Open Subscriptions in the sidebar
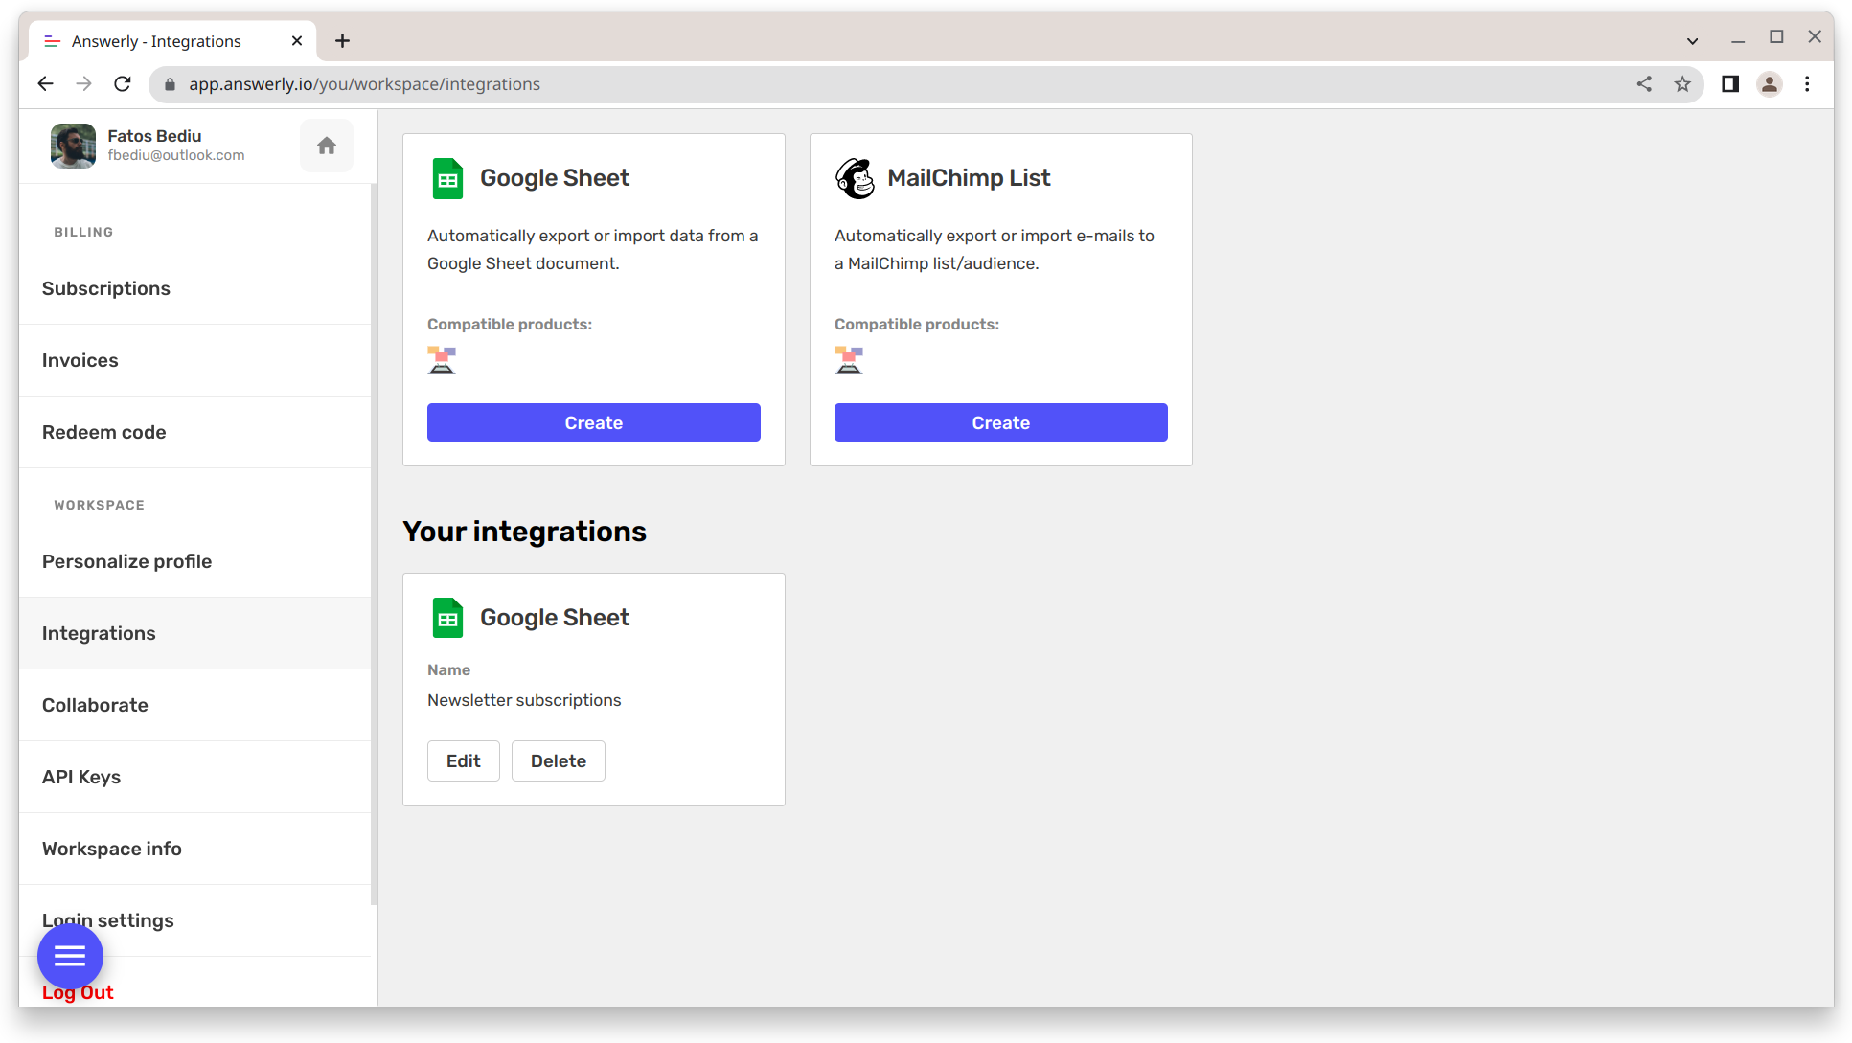 [194, 288]
